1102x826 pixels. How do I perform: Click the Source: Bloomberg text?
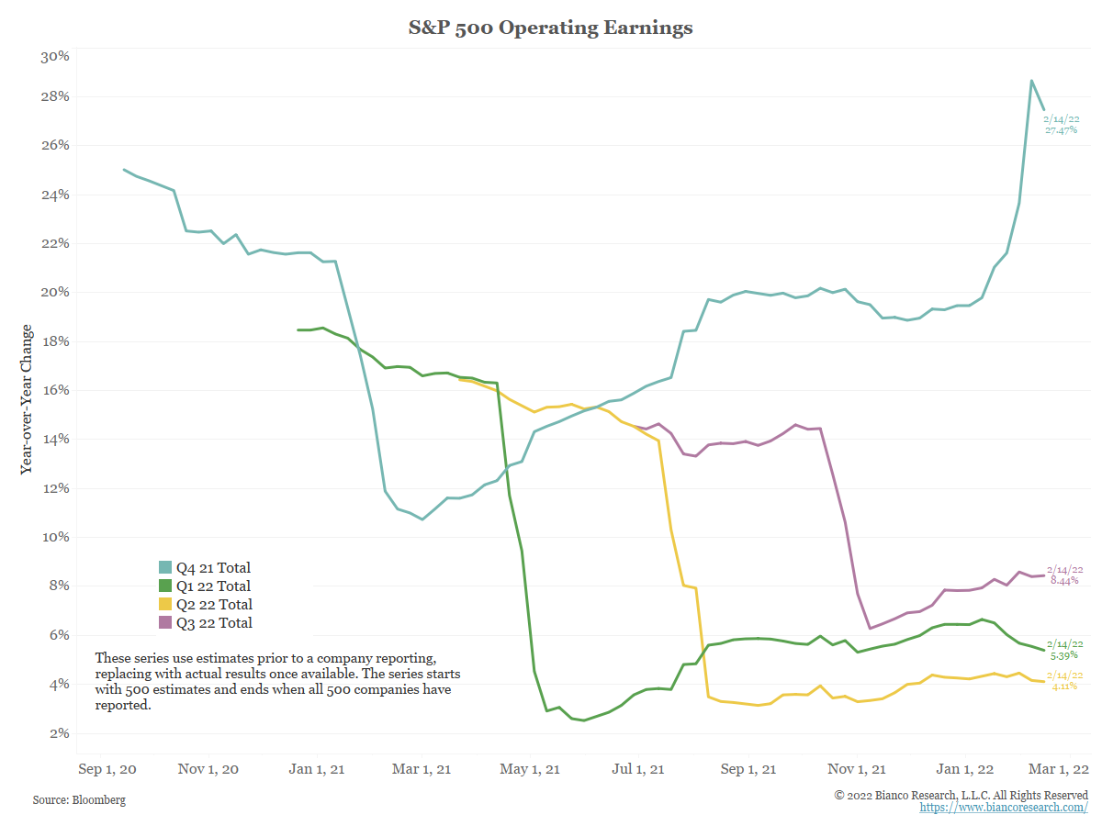click(x=79, y=800)
